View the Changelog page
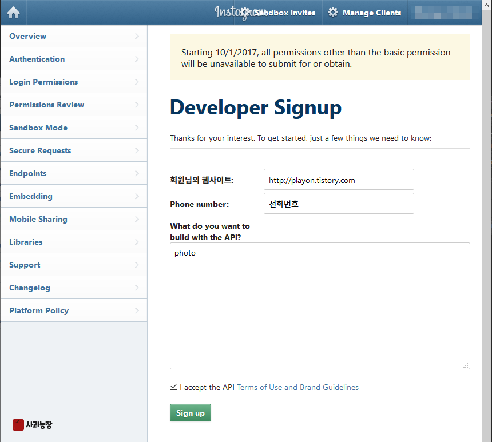492x442 pixels. (x=74, y=288)
